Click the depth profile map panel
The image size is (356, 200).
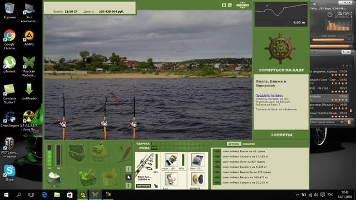click(281, 14)
